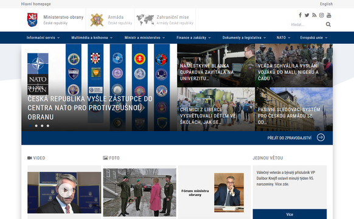Expand the Multimédia a knihovna dropdown

(92, 38)
